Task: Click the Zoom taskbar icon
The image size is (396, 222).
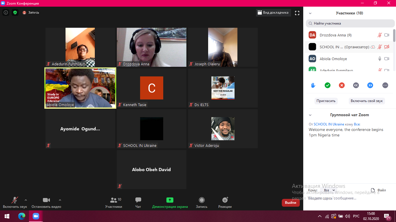Action: point(36,216)
